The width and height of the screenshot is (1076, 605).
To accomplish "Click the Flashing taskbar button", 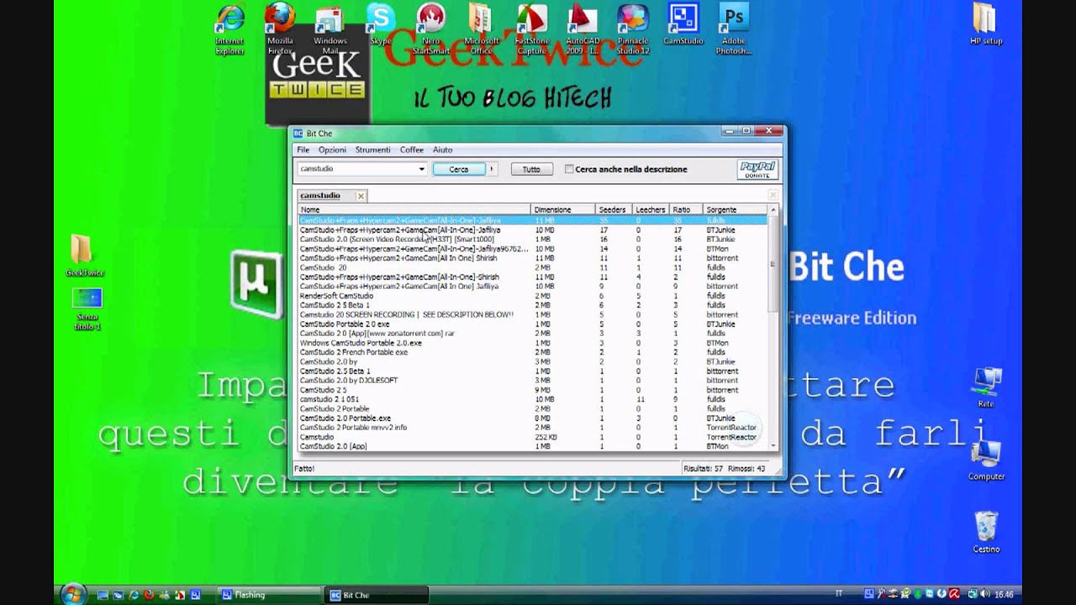I will pyautogui.click(x=269, y=595).
